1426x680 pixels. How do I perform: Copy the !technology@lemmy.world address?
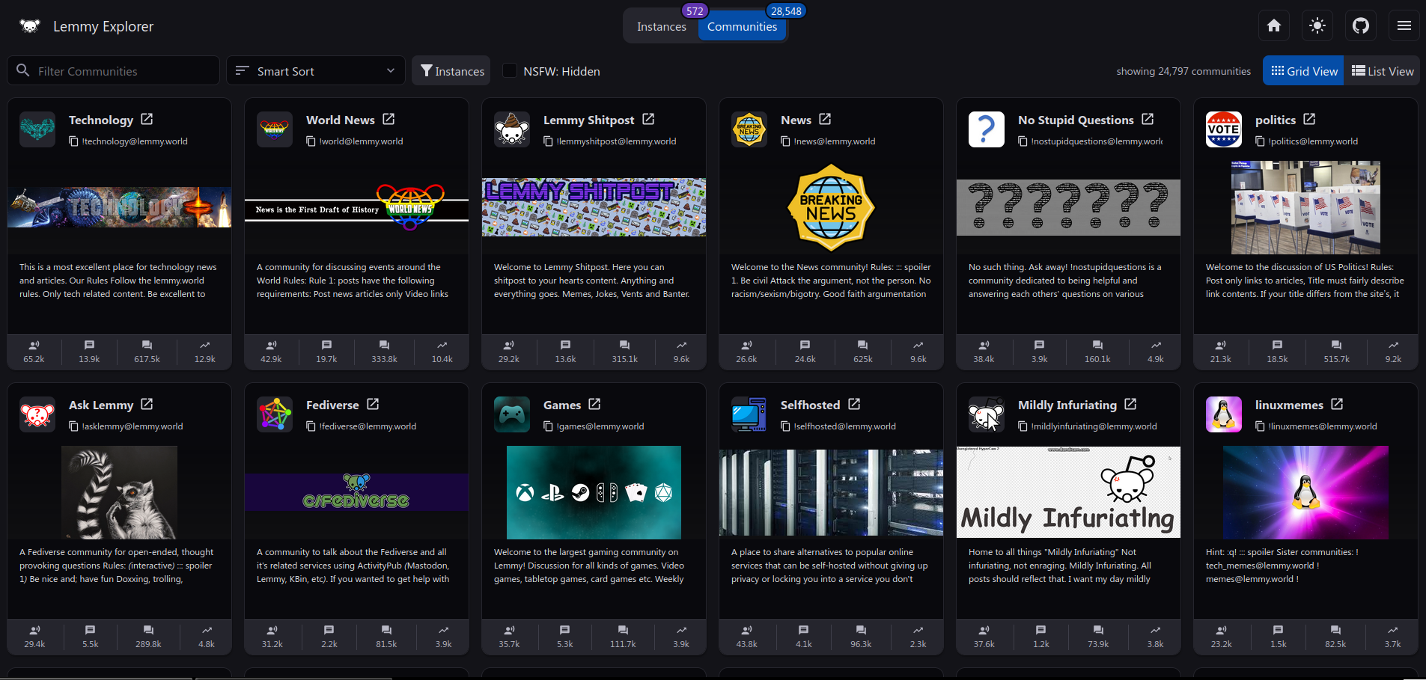(73, 141)
